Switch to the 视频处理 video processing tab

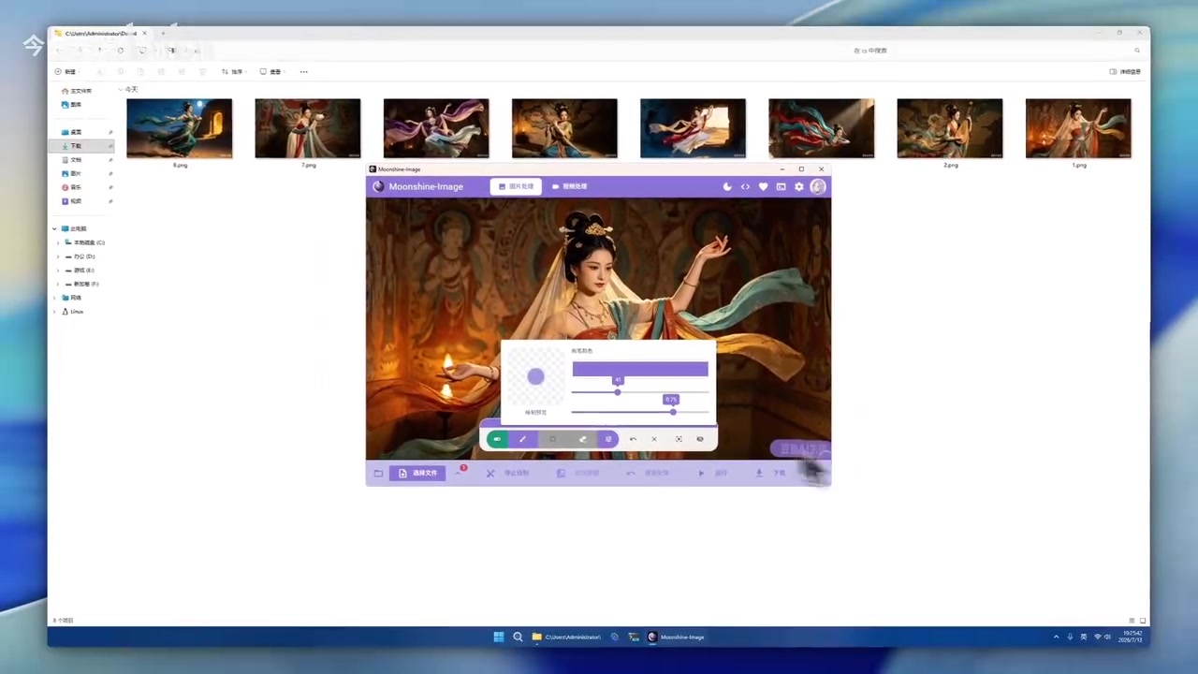click(x=569, y=186)
